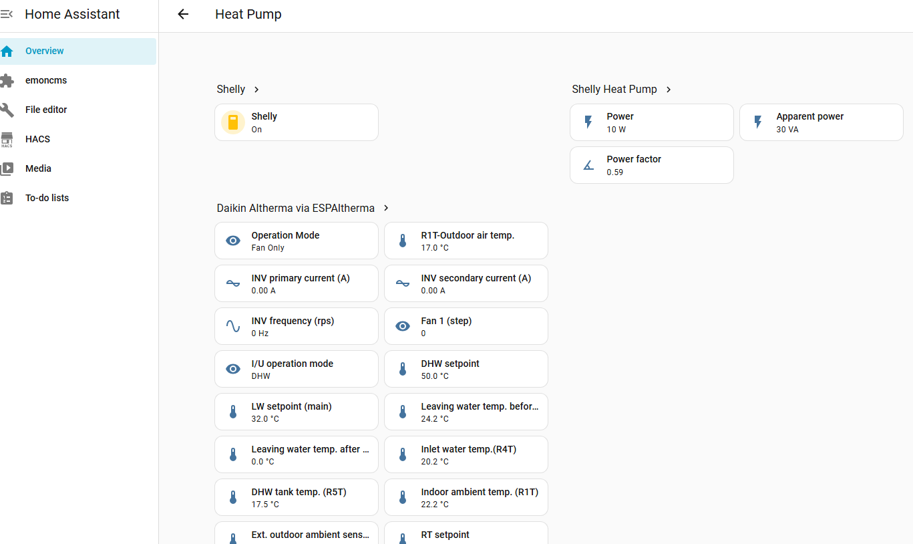Screen dimensions: 913x544
Task: Open To-do lists from the sidebar
Action: [x=78, y=198]
